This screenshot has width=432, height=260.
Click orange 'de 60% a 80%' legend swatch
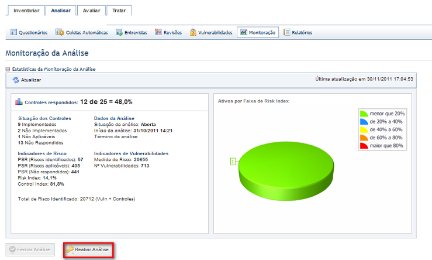(364, 138)
